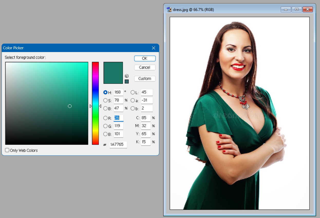Select the H hue radio button
This screenshot has height=218, width=320.
tap(105, 92)
